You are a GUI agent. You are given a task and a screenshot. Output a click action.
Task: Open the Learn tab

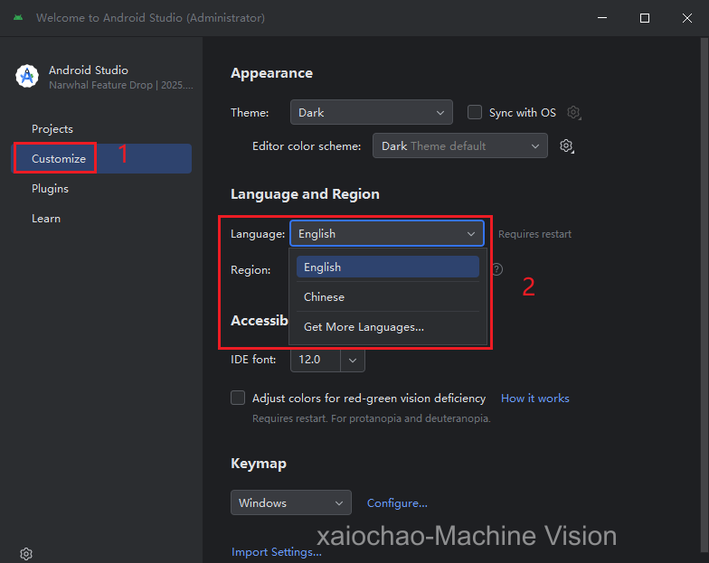(101, 219)
